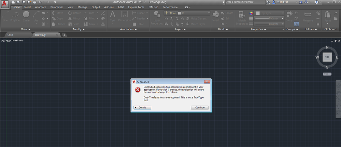Click the Measure tool

[x=308, y=16]
